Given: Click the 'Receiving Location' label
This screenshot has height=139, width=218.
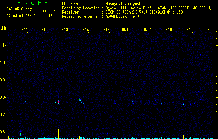Looking at the screenshot, I should 81,8.
